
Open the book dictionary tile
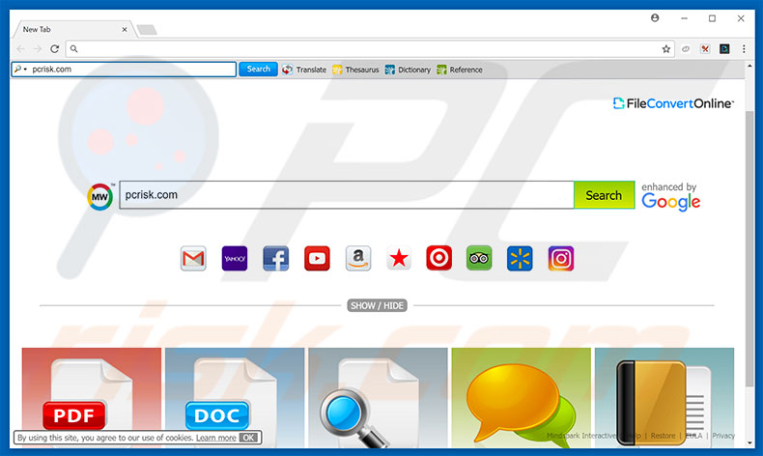pyautogui.click(x=664, y=398)
